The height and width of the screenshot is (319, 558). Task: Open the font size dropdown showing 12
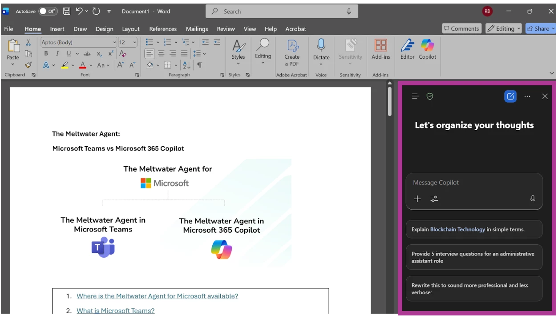pos(135,43)
